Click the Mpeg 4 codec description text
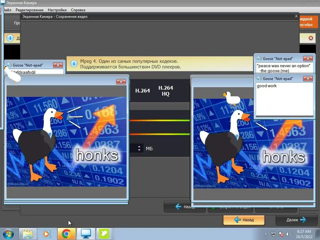Screen dimensions: 320x240 point(131,64)
